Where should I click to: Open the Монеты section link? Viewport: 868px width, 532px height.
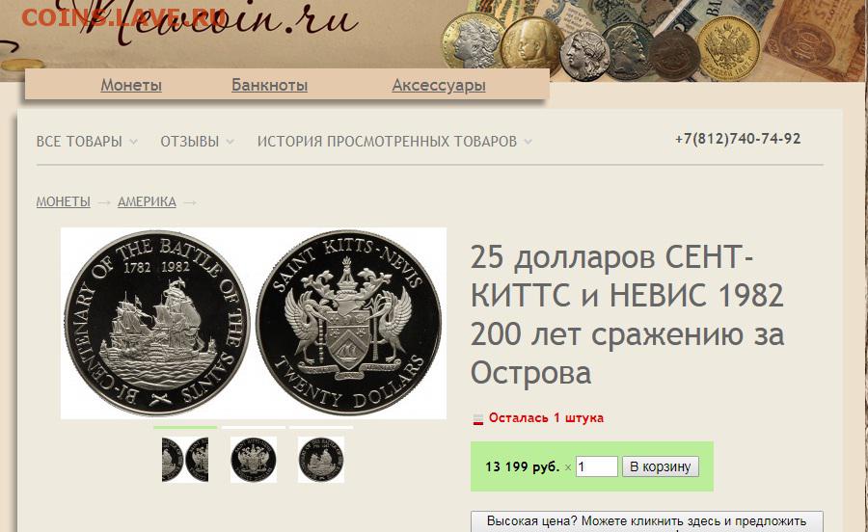131,85
